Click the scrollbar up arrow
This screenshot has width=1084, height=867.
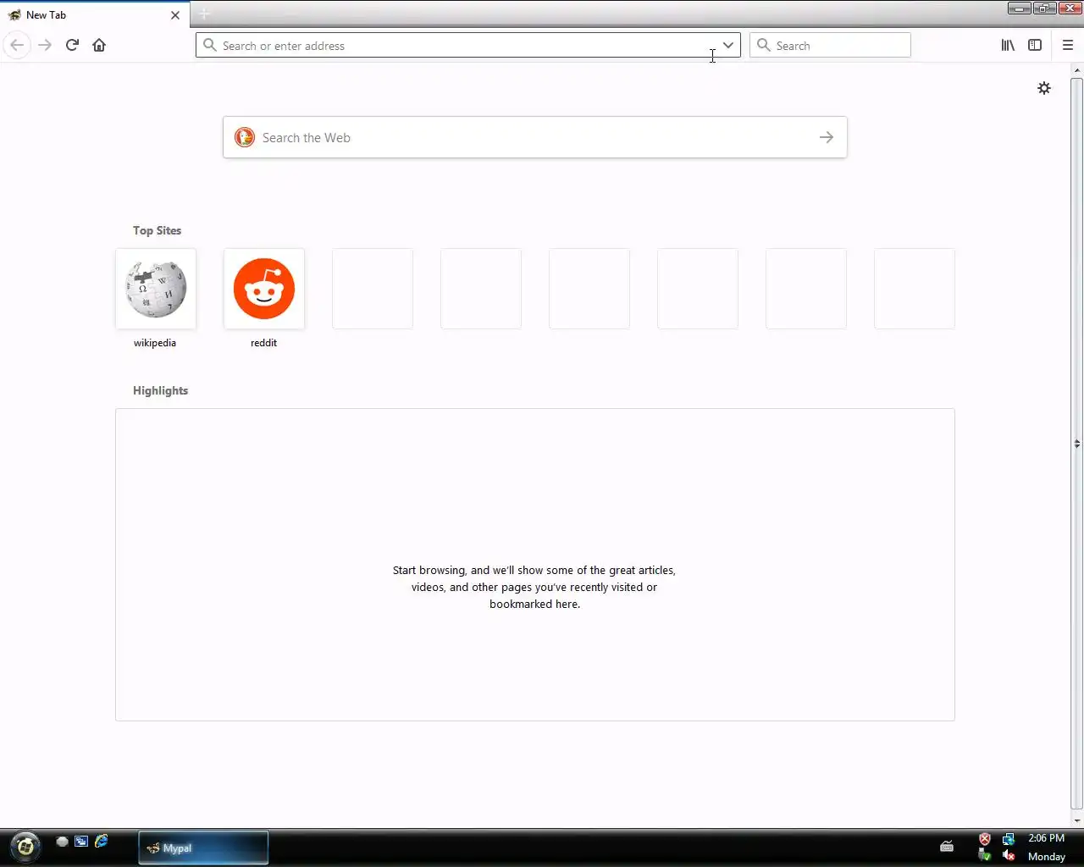click(x=1076, y=70)
